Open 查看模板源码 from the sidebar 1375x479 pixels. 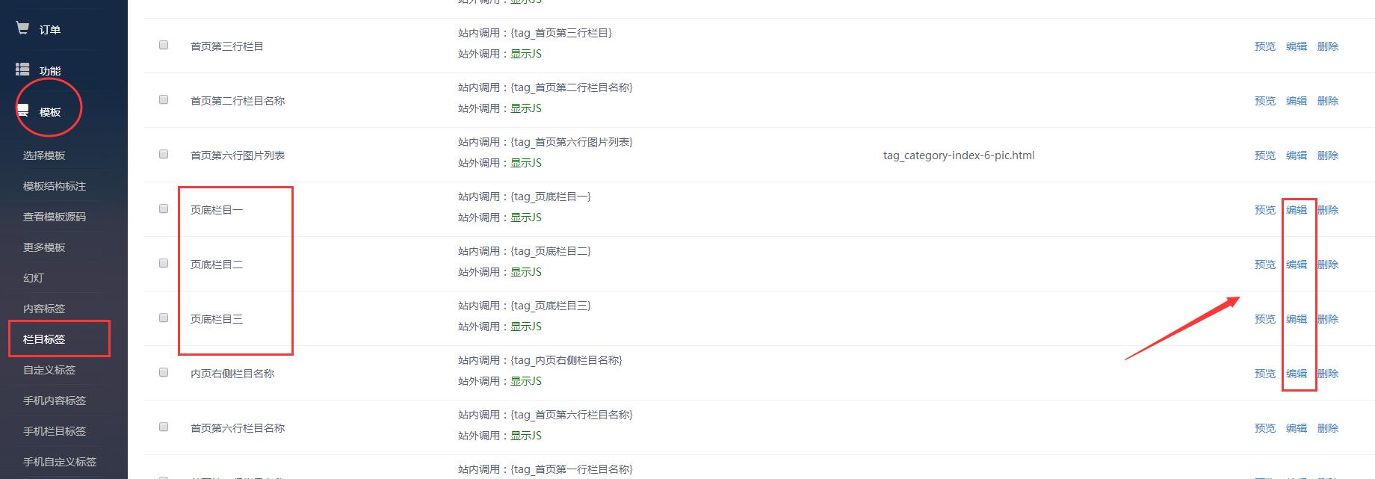(x=55, y=217)
